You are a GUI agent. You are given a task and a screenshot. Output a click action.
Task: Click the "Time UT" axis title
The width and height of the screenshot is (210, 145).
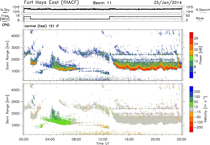[x=103, y=143]
